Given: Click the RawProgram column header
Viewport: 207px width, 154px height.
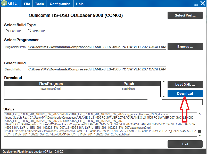Looking at the screenshot, I should [x=51, y=84].
